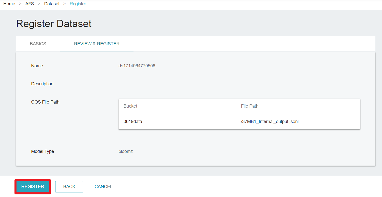This screenshot has height=197, width=382.
Task: Open Dataset breadcrumb link
Action: 52,4
